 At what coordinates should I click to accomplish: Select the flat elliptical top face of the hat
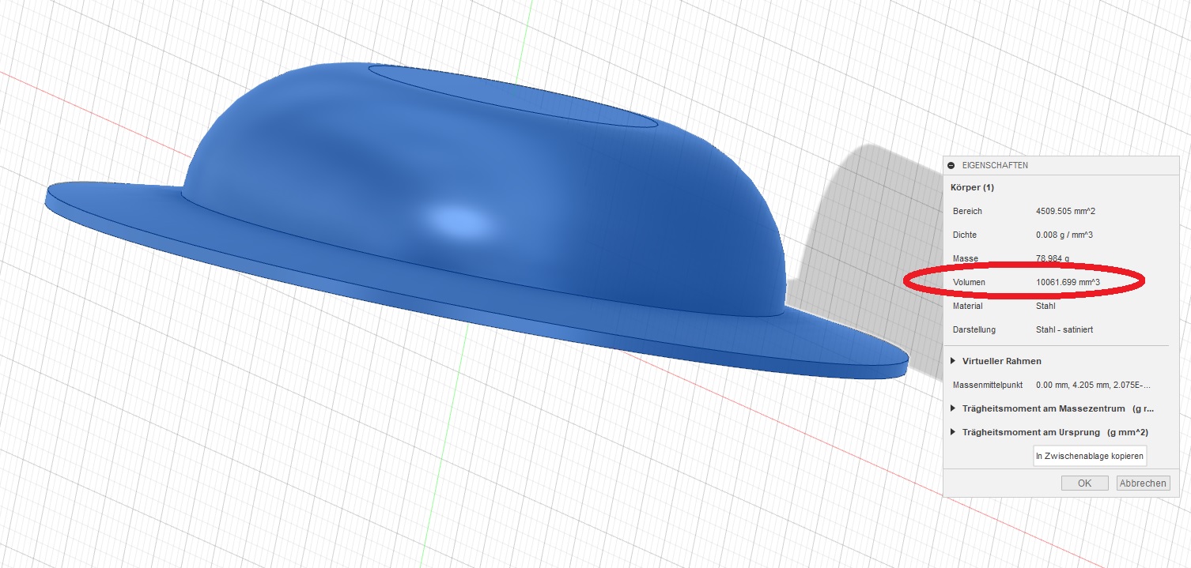(512, 95)
